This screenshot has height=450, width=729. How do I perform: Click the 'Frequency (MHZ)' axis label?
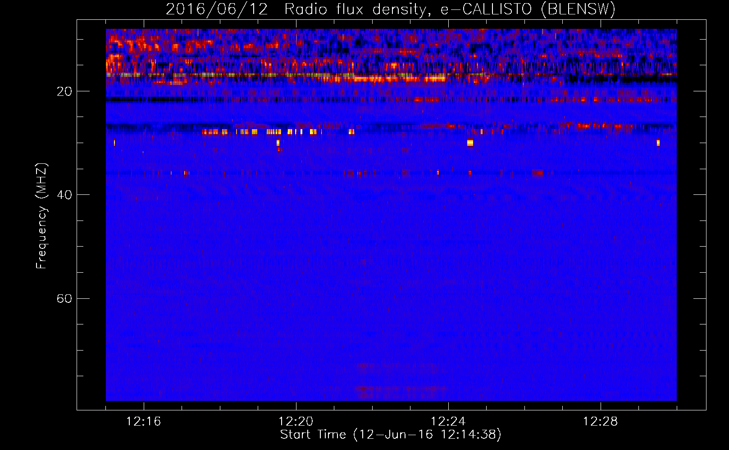[41, 216]
